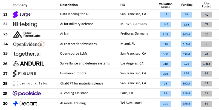219x110 pixels.
Task: Click Helsing's 1.5B funding cell
Action: click(x=187, y=24)
